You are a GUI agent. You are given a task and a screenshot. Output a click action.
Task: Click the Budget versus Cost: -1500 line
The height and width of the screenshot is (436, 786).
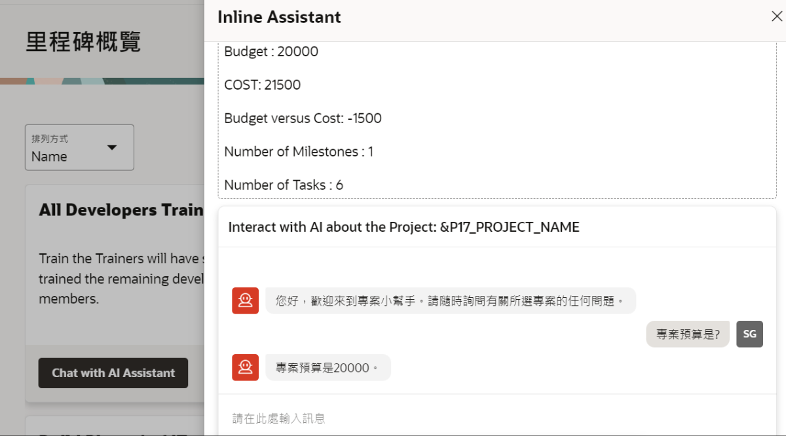[x=303, y=118]
